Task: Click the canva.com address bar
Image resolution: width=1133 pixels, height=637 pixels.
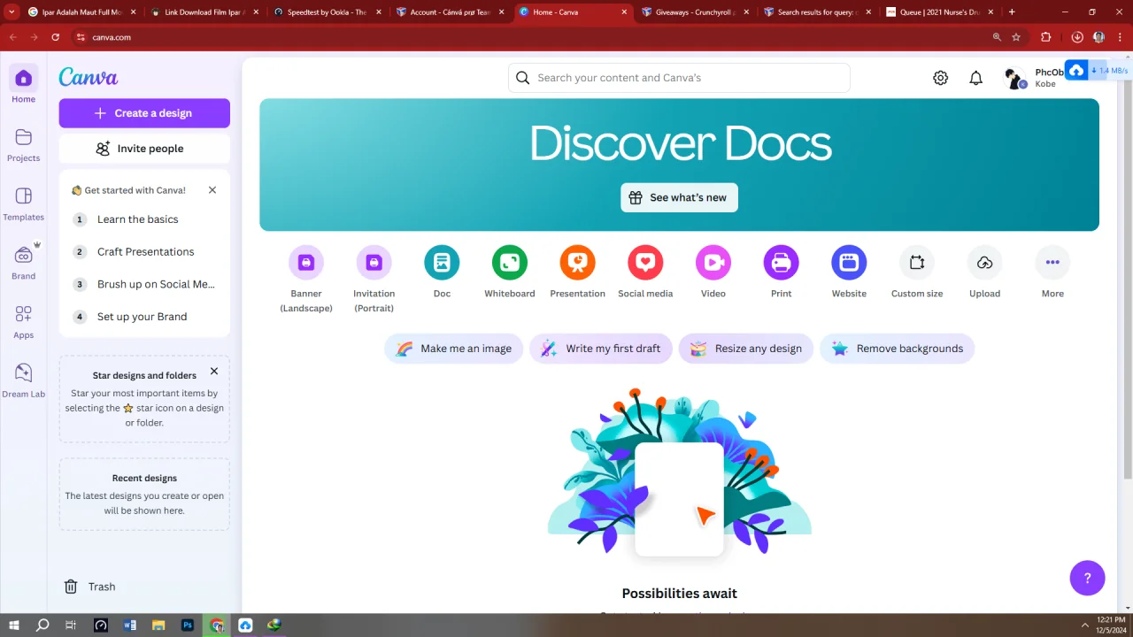Action: [x=531, y=37]
